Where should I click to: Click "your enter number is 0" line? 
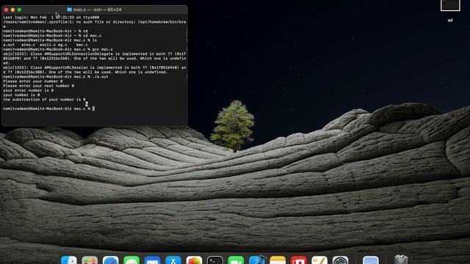28,90
